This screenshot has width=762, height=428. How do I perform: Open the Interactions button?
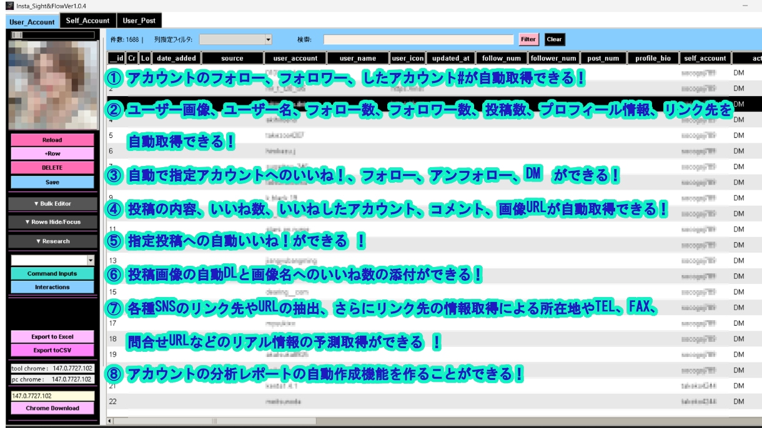click(x=52, y=287)
